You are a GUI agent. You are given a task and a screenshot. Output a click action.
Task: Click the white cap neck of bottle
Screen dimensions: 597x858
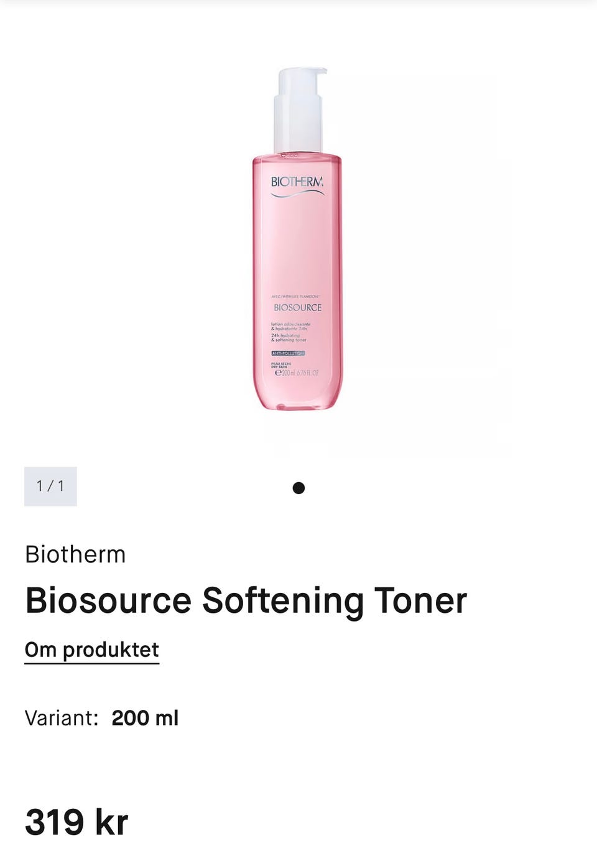pos(298,123)
